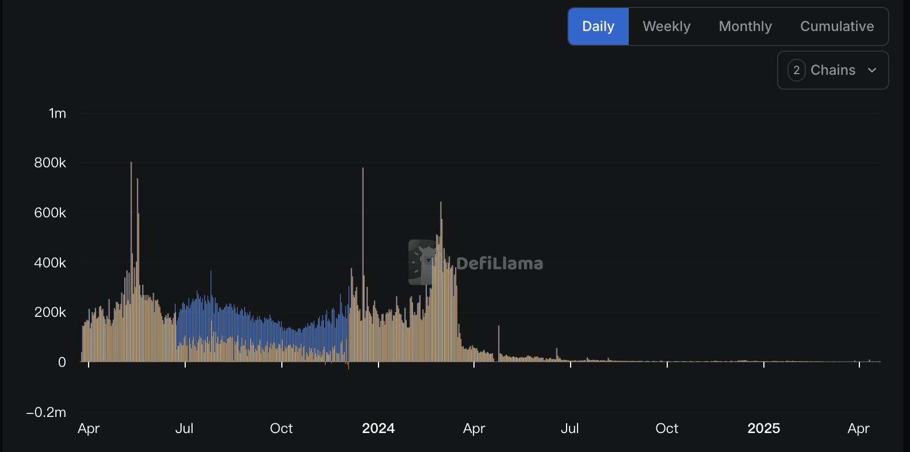Screen dimensions: 910x452
Task: Click the 1m y-axis label
Action: coord(58,113)
